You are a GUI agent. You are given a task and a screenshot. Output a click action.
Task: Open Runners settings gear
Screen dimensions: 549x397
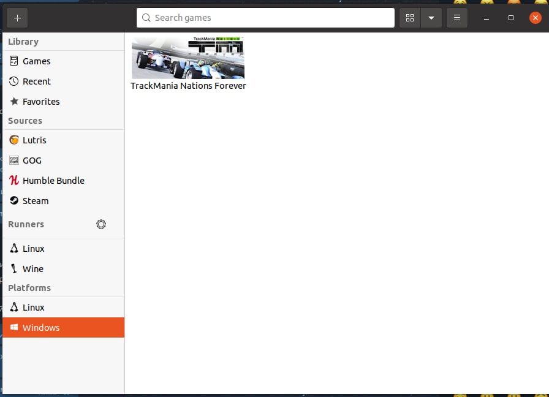pyautogui.click(x=101, y=224)
